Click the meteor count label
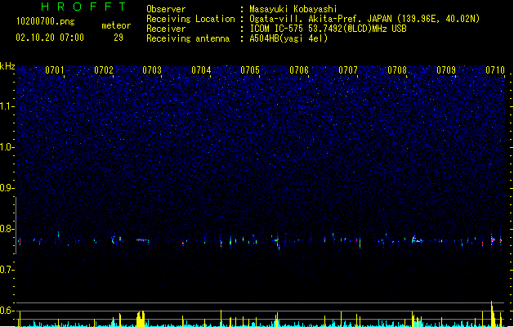 116,25
